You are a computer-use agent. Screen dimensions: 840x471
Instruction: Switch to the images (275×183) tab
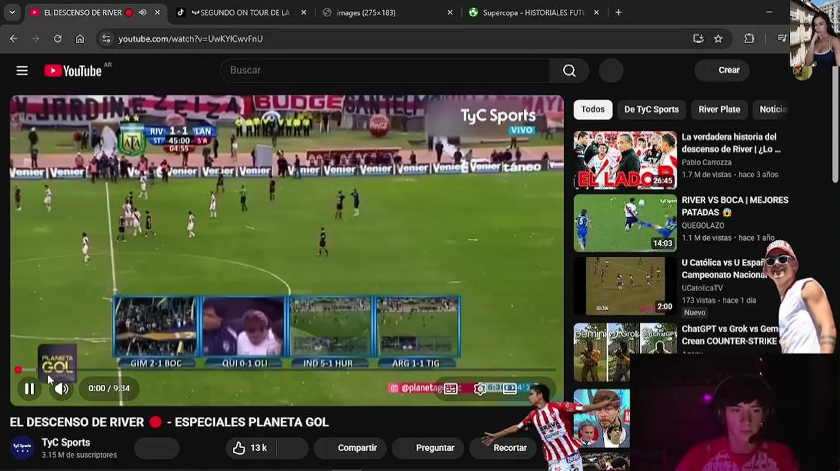click(x=386, y=12)
